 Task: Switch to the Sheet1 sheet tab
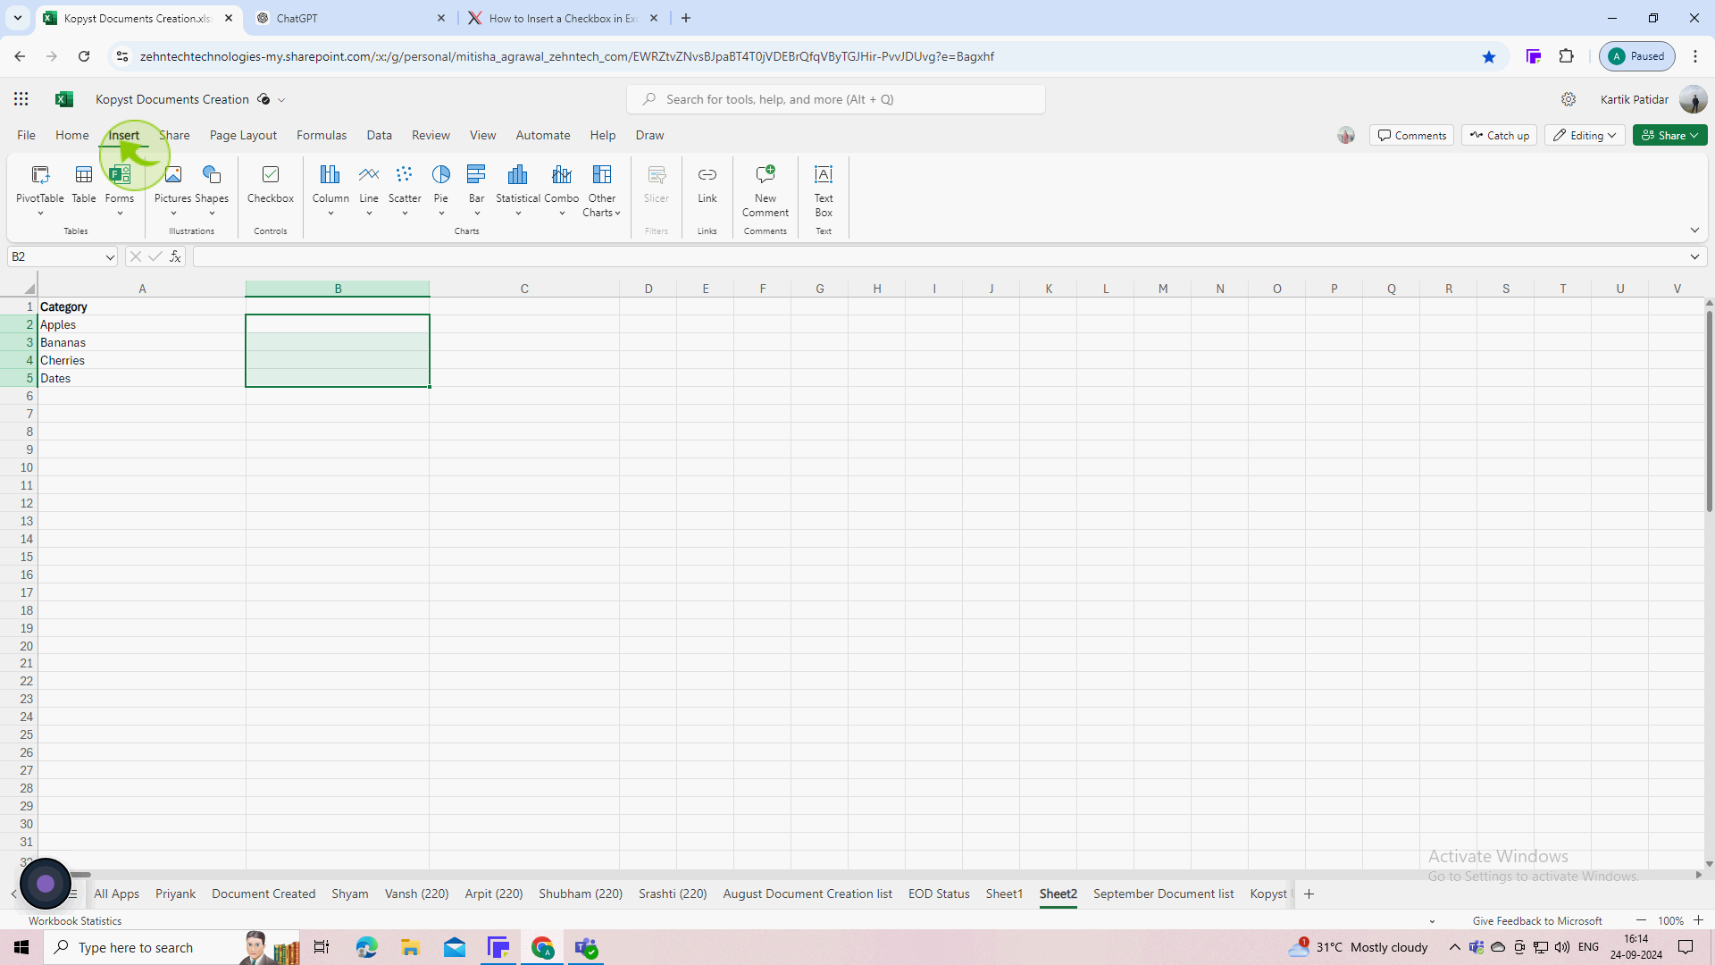pyautogui.click(x=1004, y=894)
